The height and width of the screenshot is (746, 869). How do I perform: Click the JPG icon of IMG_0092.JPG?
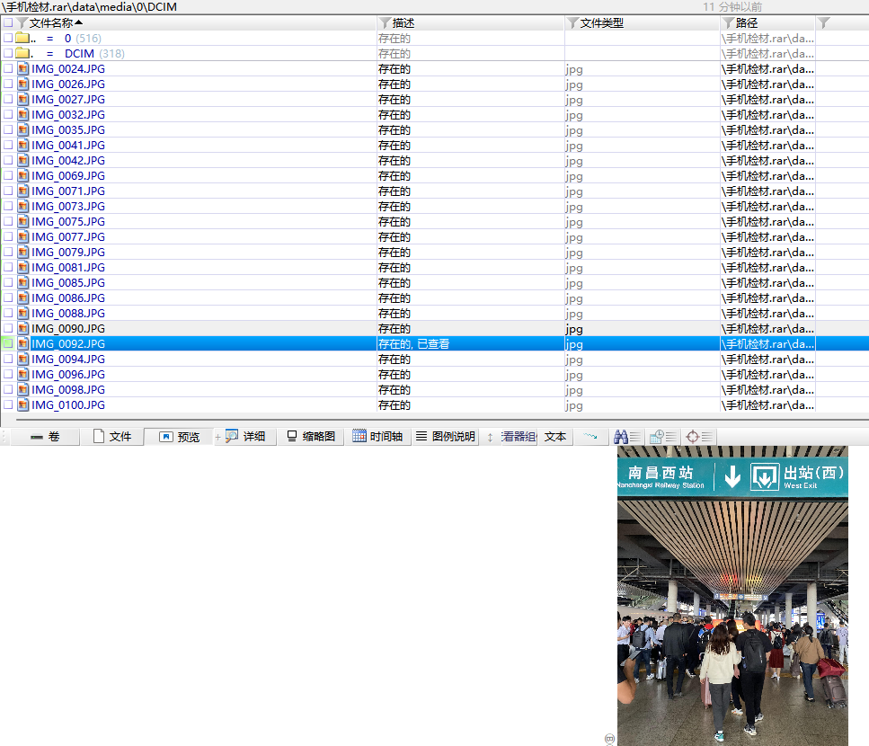pos(22,343)
